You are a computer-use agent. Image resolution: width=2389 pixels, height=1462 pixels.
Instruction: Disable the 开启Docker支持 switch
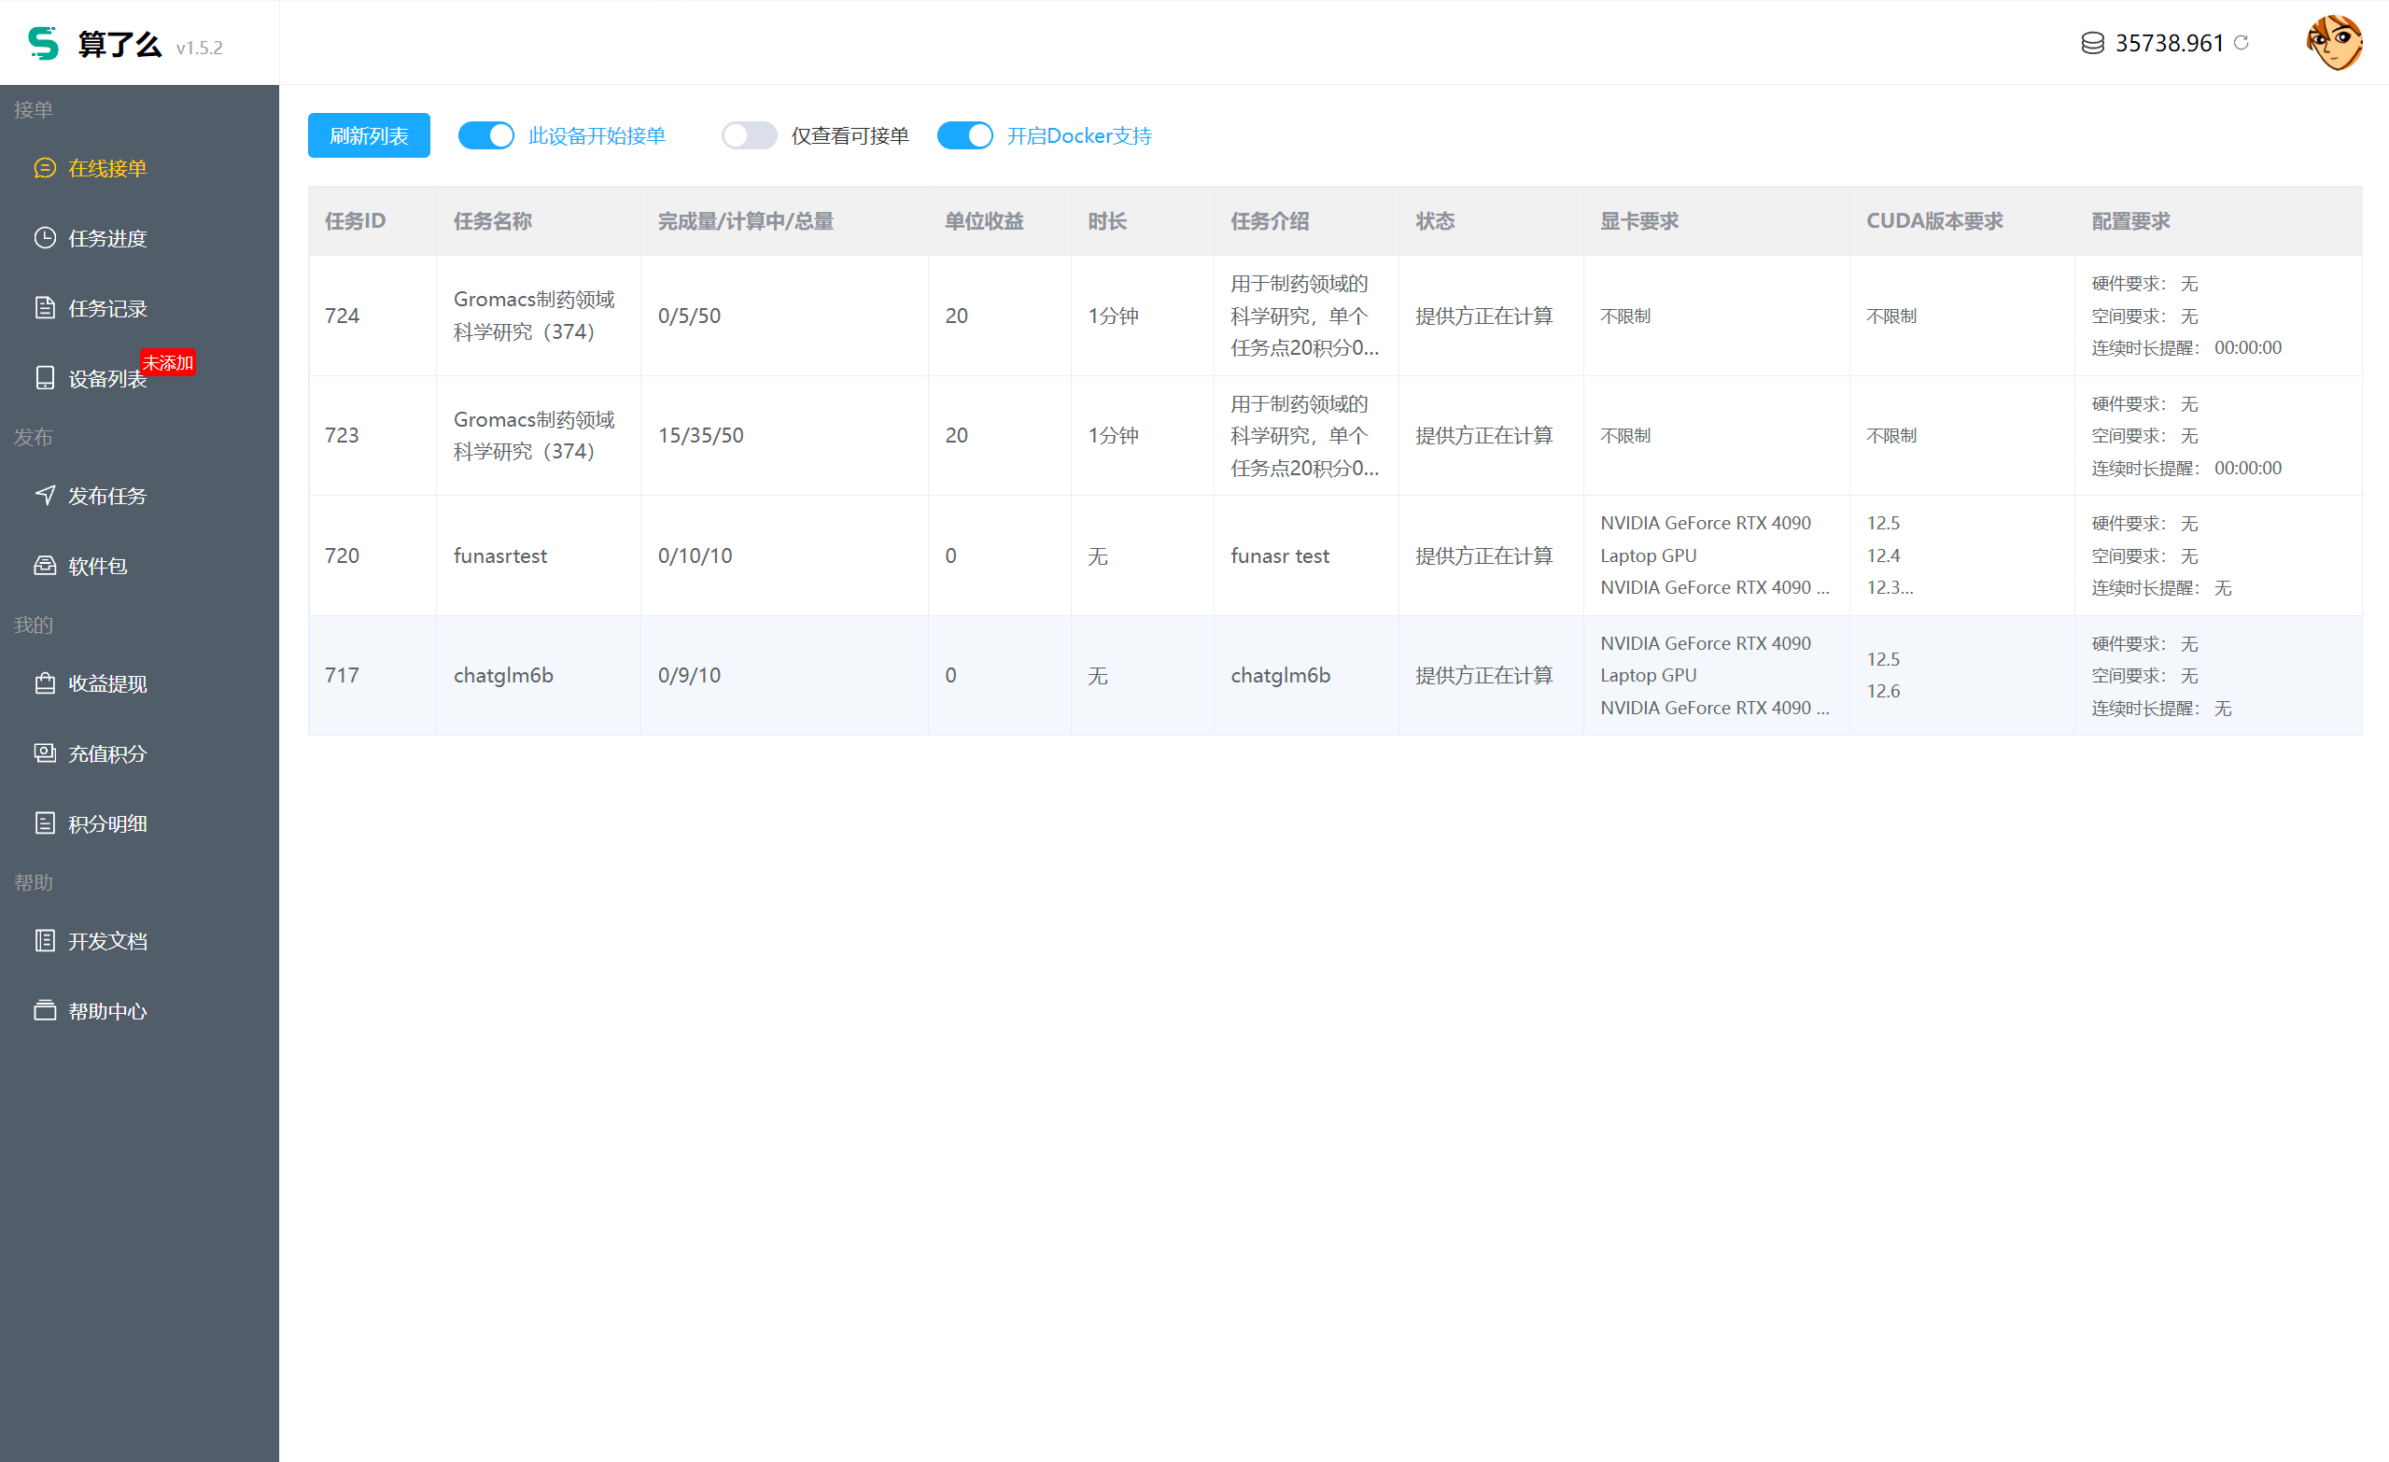(964, 135)
